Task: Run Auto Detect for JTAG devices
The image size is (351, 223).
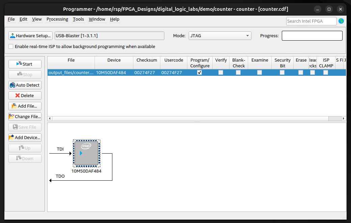Action: tap(25, 85)
